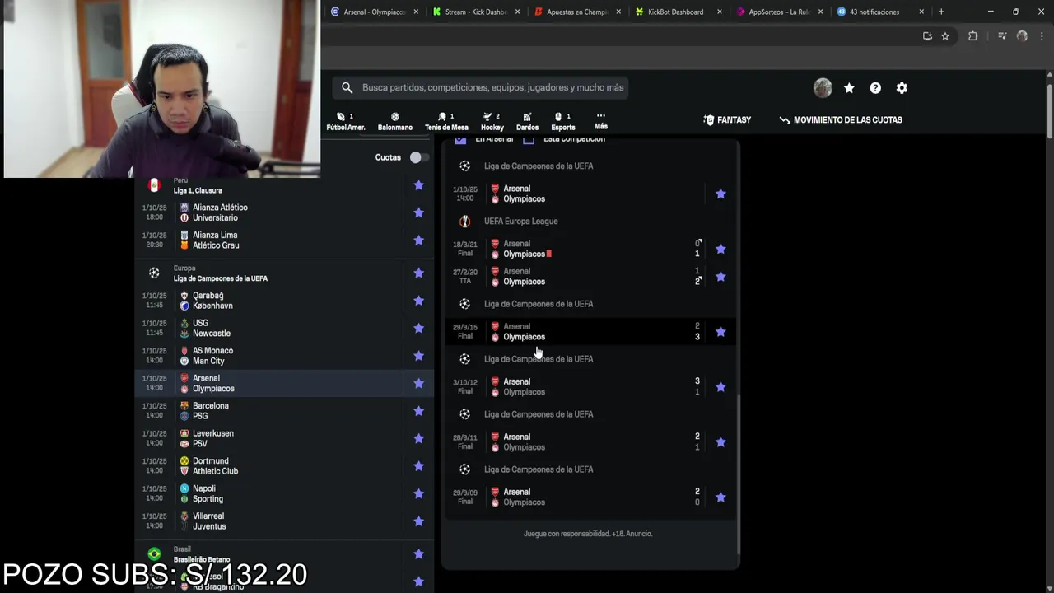
Task: Star the 29/9/15 Champions League result
Action: 721,331
